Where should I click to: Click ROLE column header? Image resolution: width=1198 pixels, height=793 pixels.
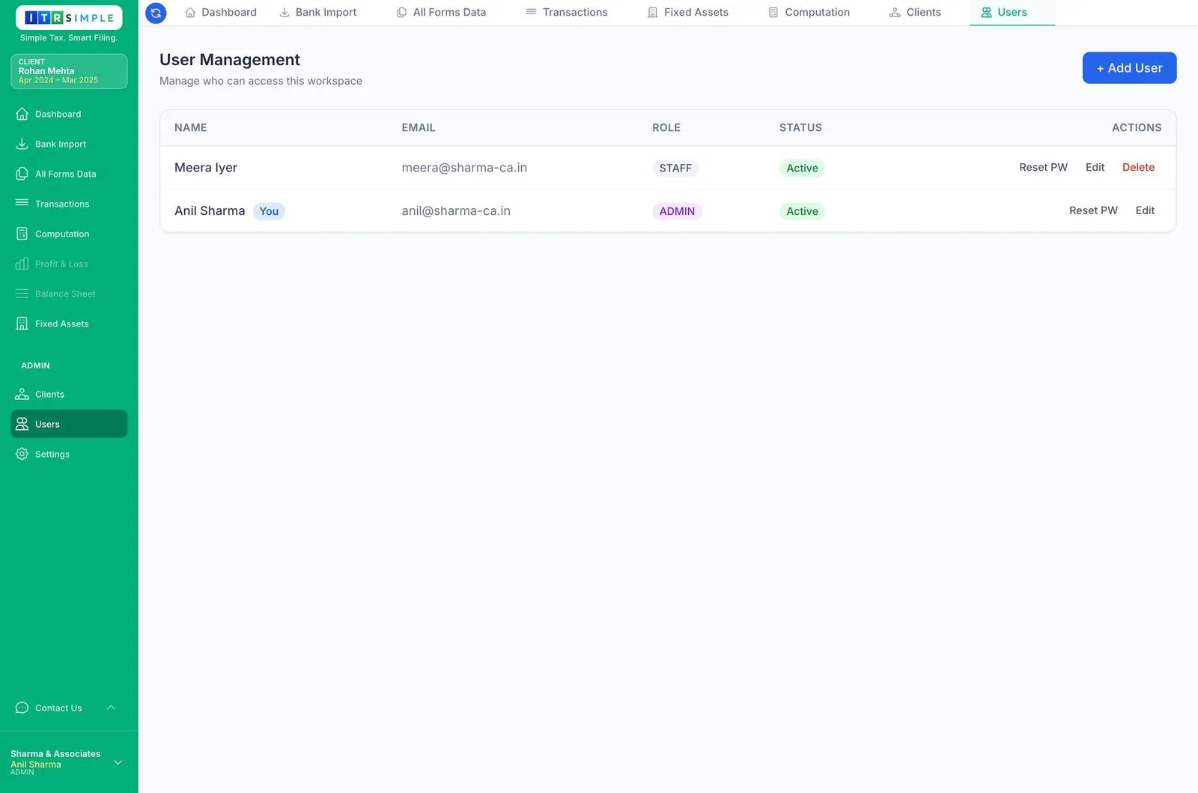[x=666, y=128]
